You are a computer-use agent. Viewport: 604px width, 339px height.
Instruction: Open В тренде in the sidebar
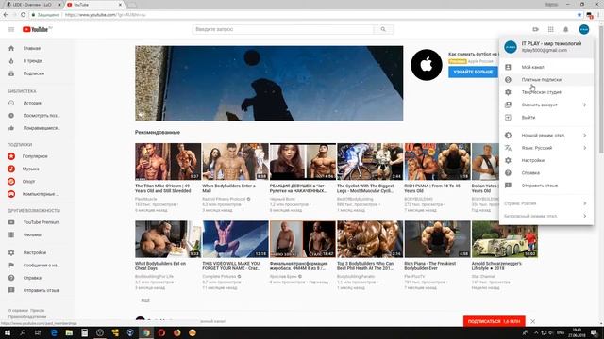click(38, 61)
